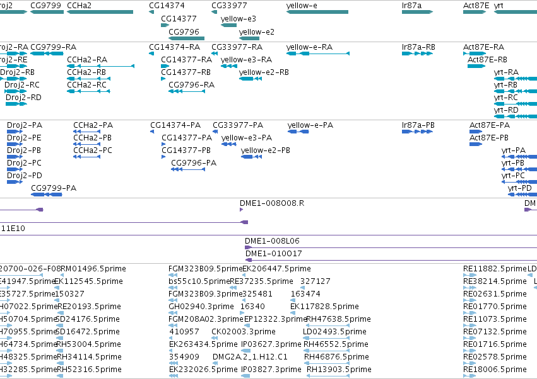537x379 pixels.
Task: Select the Act87E gene label
Action: (476, 6)
